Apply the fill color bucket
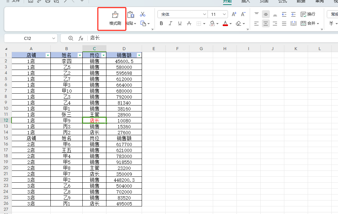 pos(212,23)
